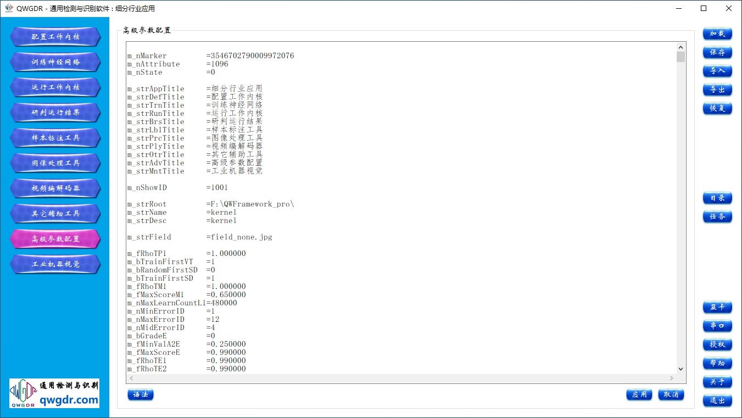Click the horizontal scrollbar right arrow
This screenshot has width=742, height=418.
click(x=671, y=378)
